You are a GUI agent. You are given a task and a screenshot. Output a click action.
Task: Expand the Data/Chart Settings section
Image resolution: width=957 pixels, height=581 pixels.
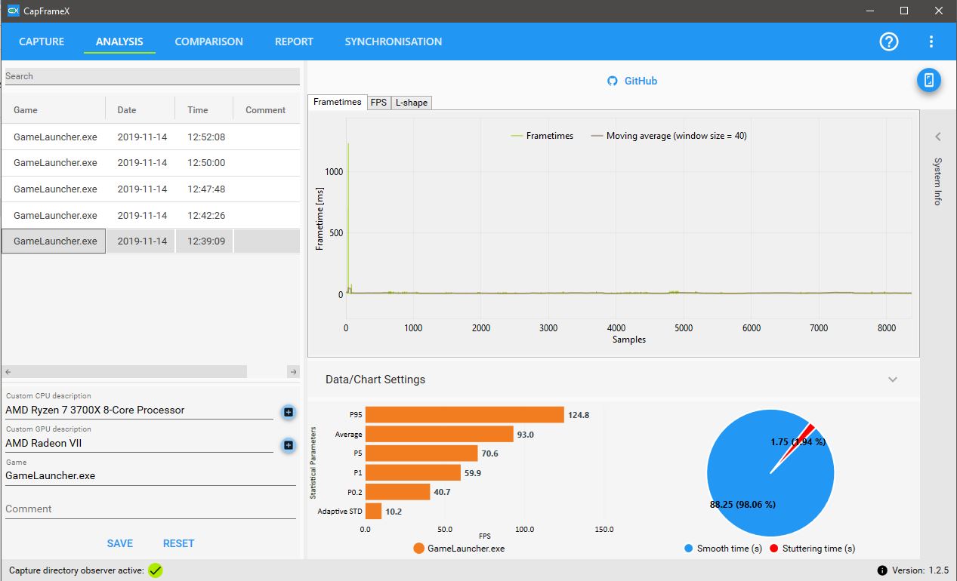point(893,380)
